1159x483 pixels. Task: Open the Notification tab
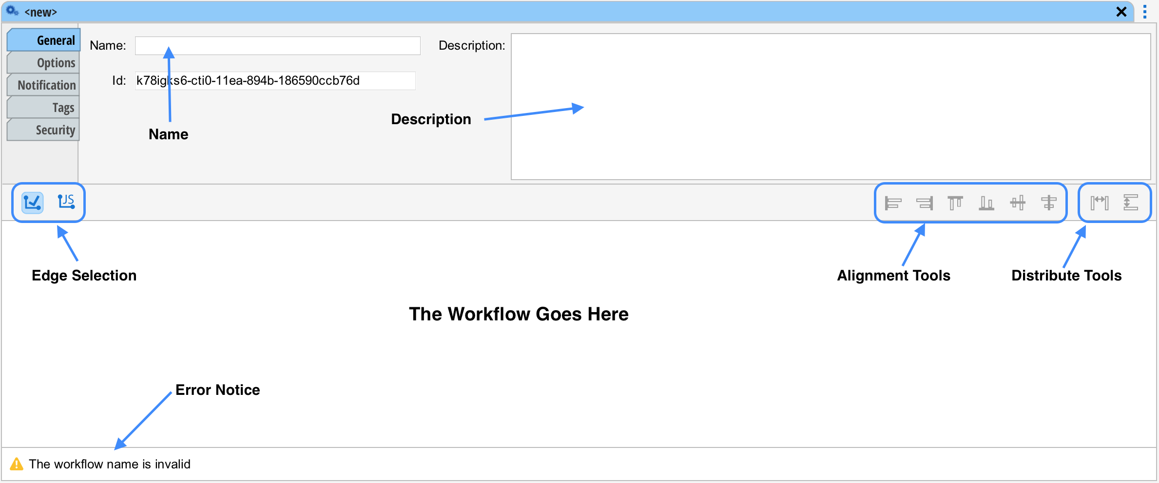pos(44,85)
